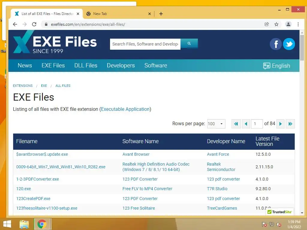
Task: Open a new browser tab
Action: tap(161, 14)
